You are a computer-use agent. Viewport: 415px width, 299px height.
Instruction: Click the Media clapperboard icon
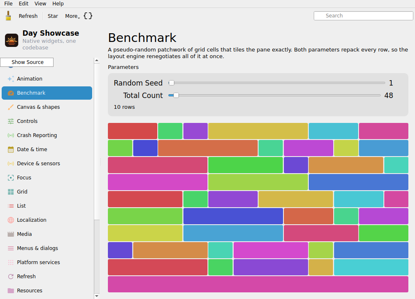click(x=11, y=234)
